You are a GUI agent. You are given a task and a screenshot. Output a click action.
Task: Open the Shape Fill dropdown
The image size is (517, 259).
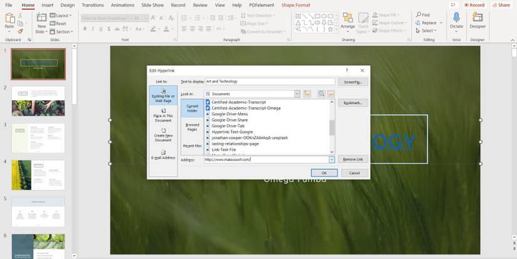point(386,15)
